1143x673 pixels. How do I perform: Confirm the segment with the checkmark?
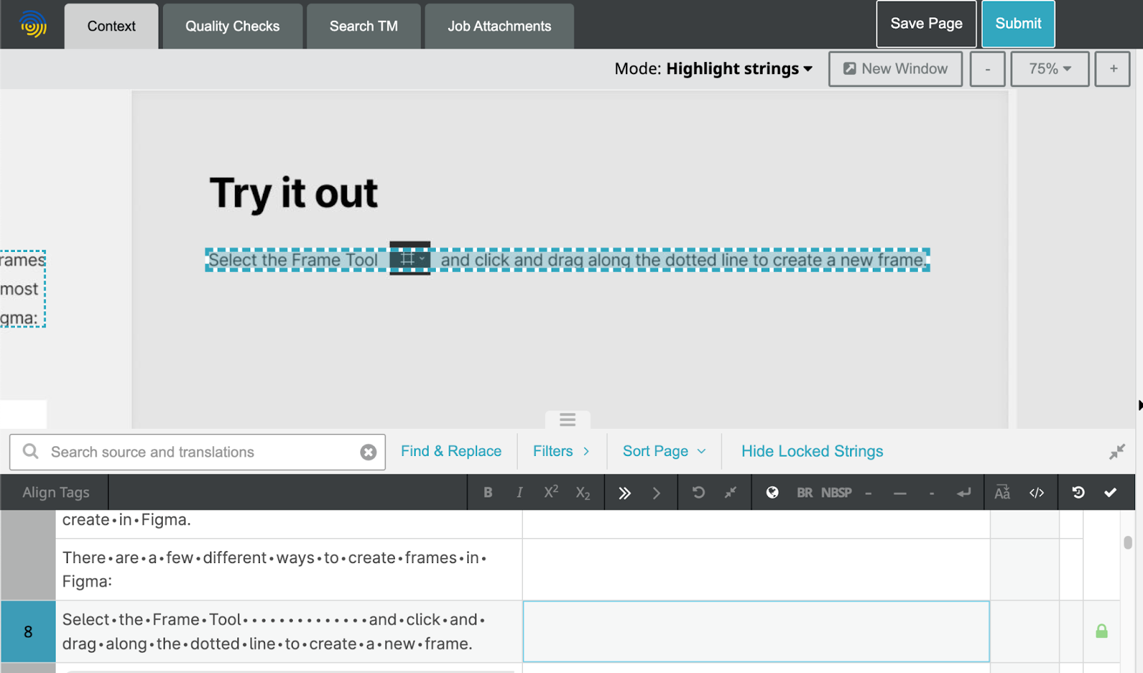coord(1111,492)
